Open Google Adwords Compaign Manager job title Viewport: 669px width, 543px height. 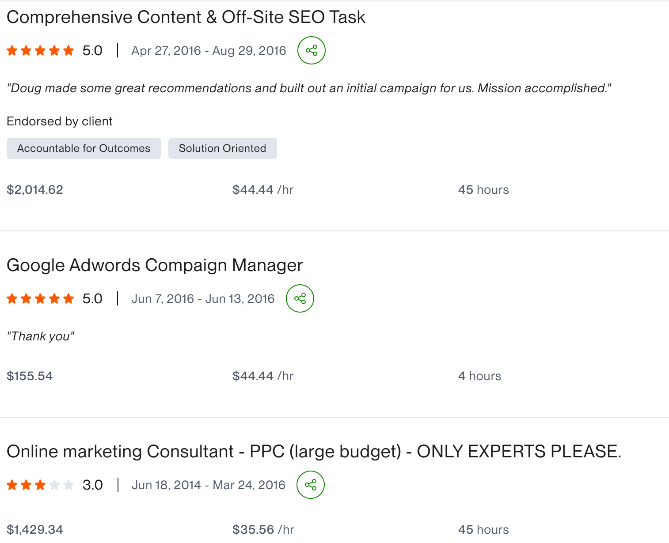point(155,265)
